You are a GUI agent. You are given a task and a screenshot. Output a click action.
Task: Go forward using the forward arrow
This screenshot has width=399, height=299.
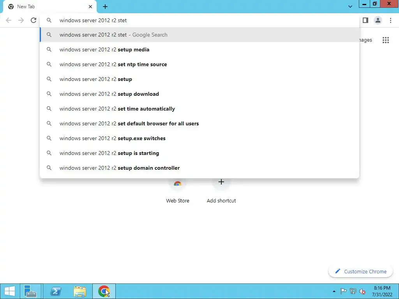point(21,20)
